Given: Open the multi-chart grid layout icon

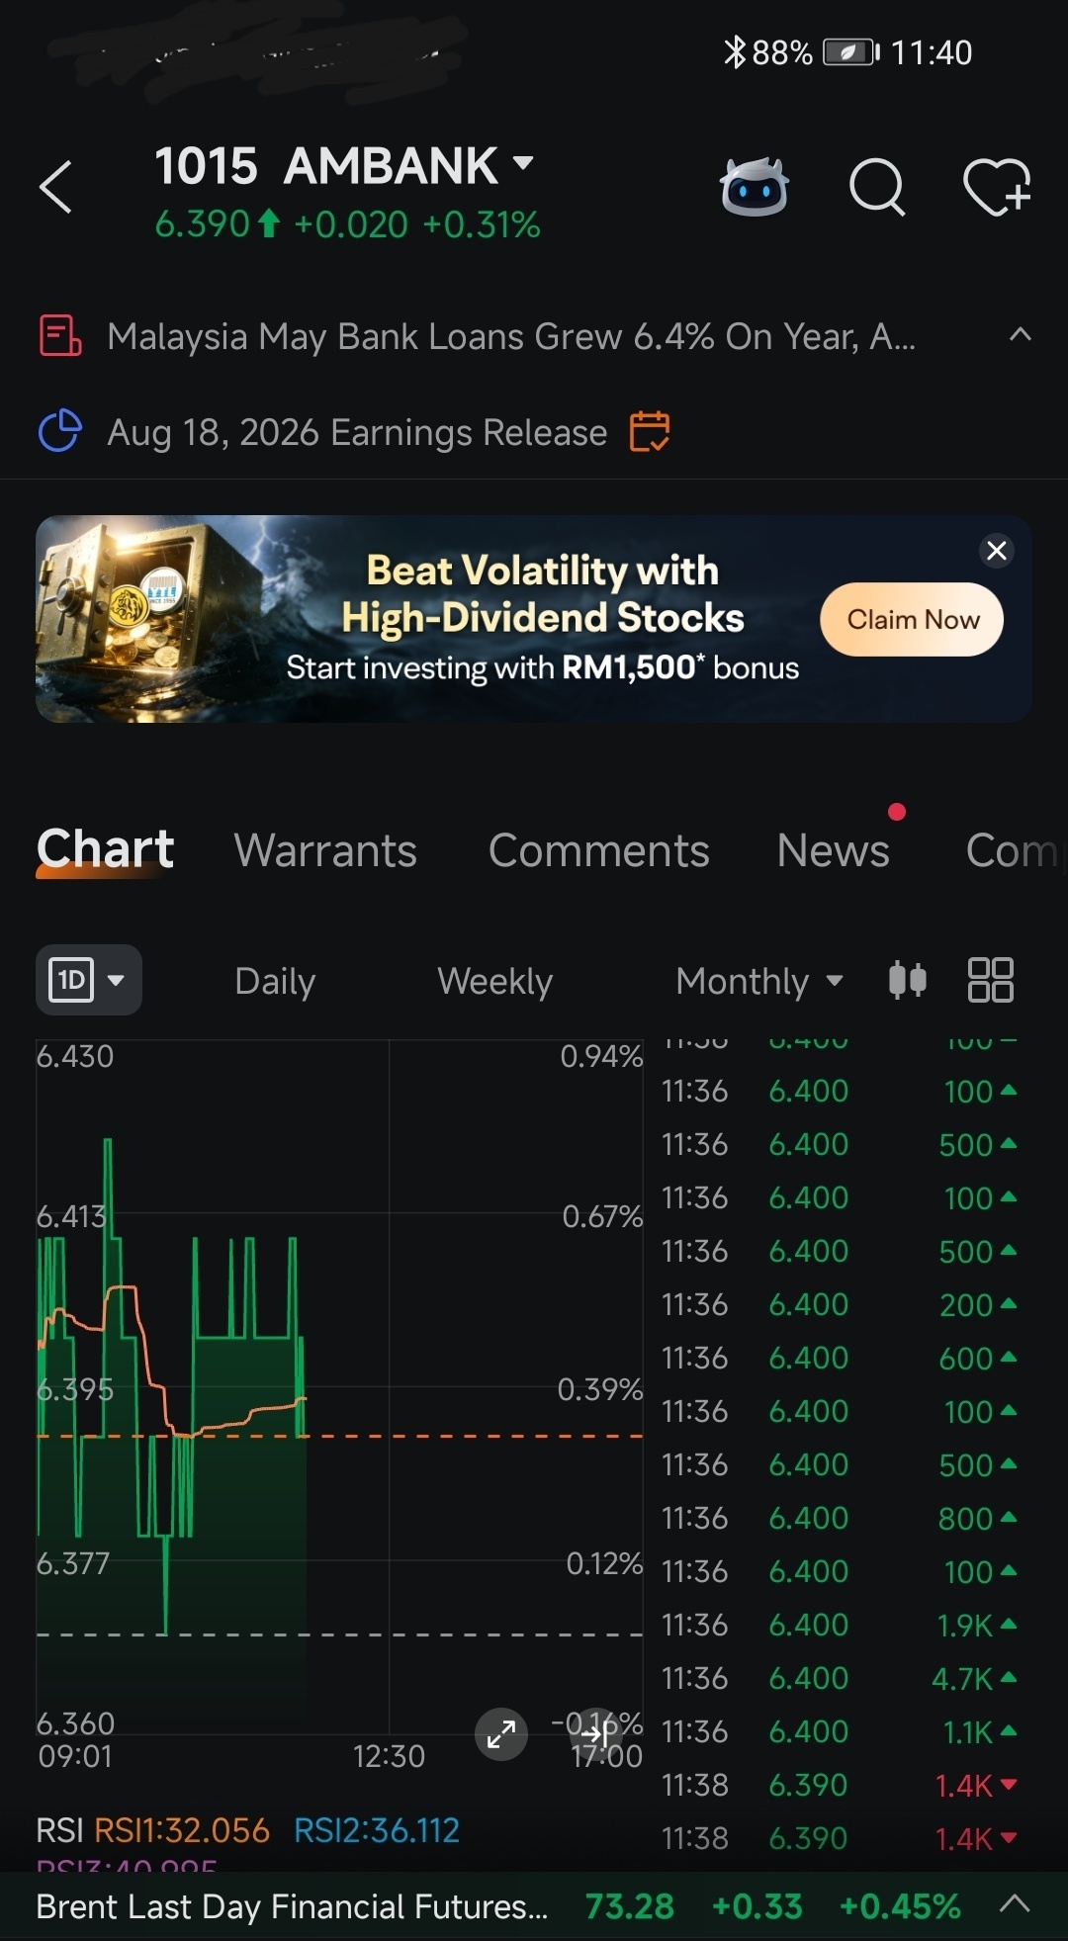Looking at the screenshot, I should click(x=990, y=980).
